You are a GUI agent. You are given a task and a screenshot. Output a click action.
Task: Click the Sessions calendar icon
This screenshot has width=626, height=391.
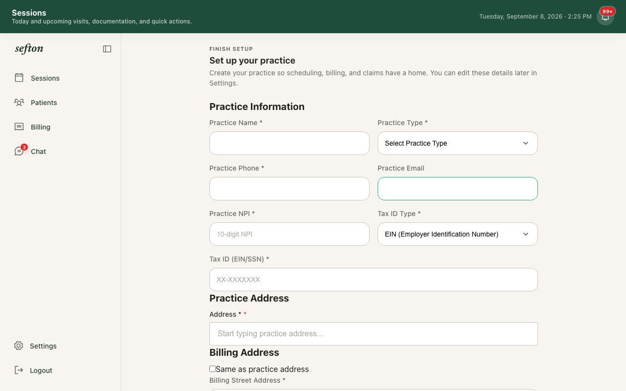coord(19,78)
